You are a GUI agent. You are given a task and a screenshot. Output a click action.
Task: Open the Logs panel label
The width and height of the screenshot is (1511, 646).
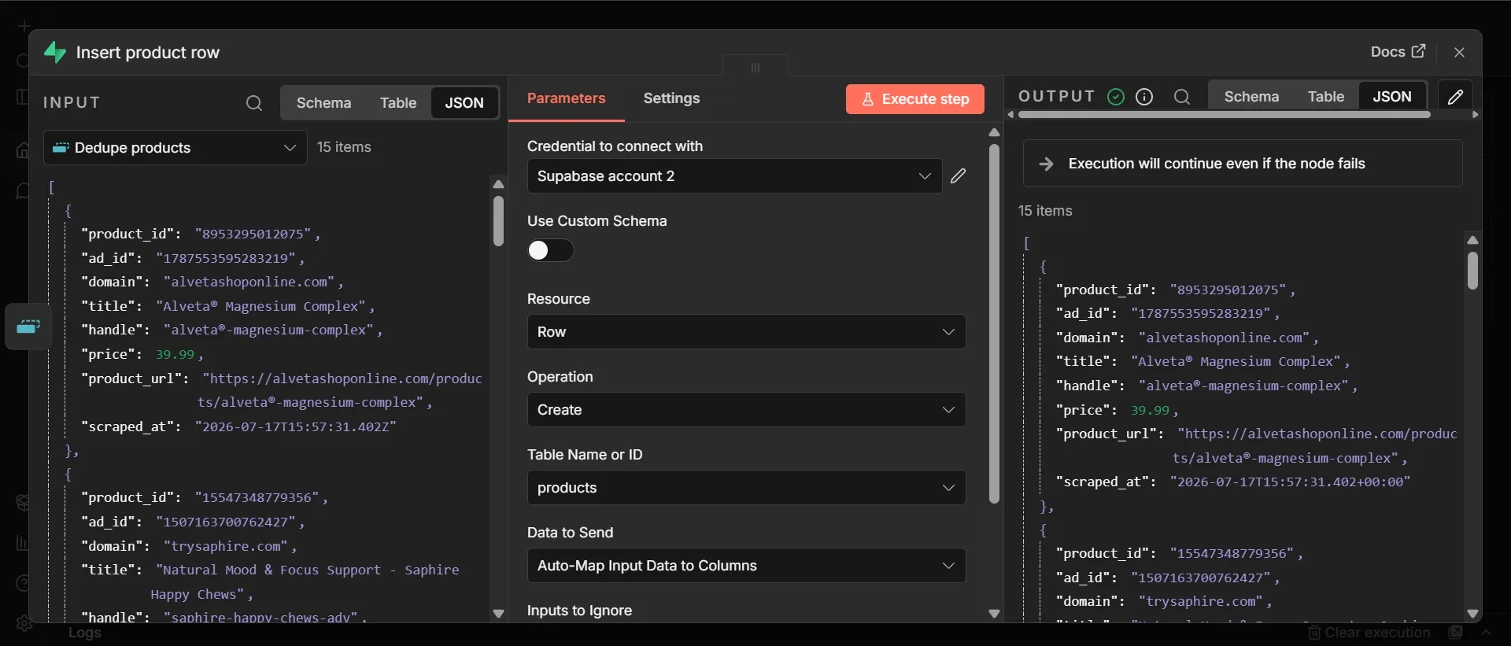coord(84,633)
